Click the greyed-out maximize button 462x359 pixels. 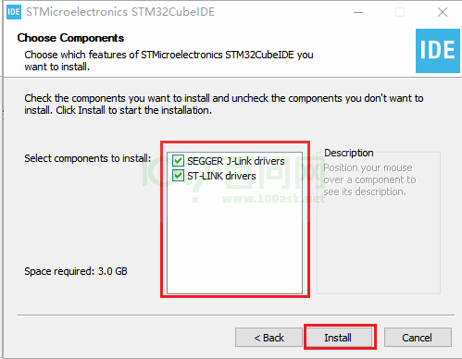pos(400,12)
